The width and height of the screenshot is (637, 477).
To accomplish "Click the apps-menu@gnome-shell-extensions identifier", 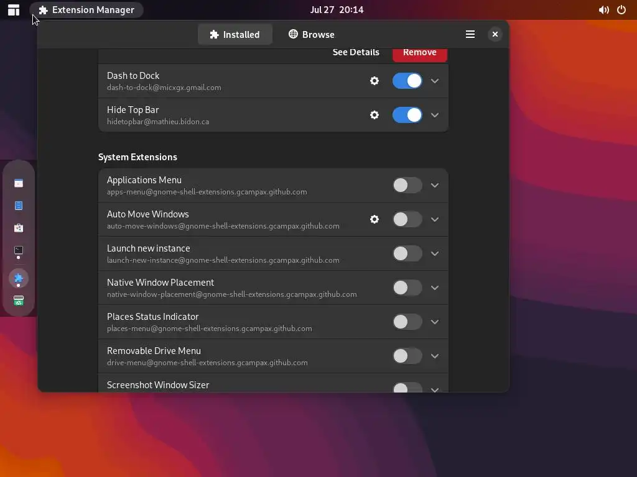I will click(x=207, y=192).
